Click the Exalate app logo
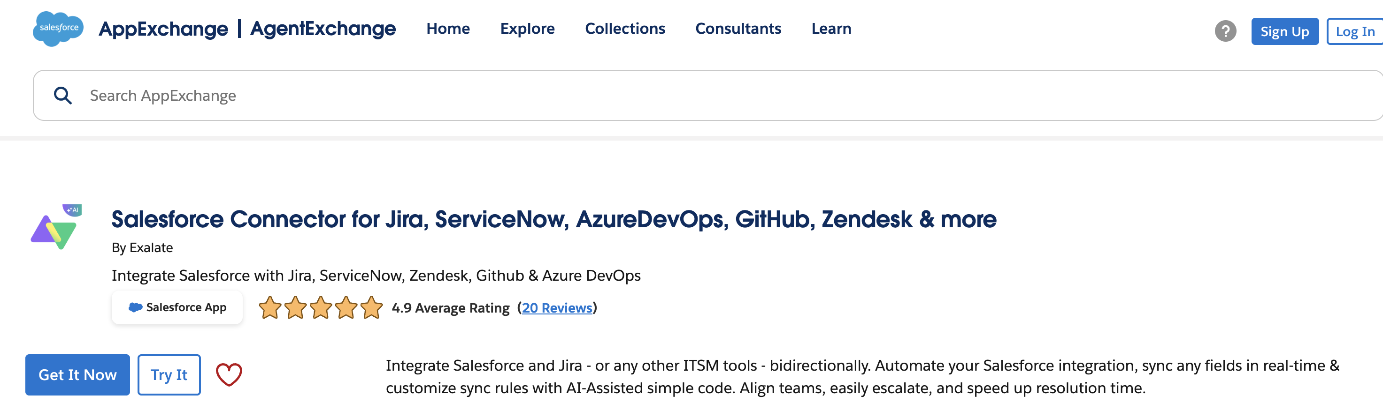 tap(56, 227)
